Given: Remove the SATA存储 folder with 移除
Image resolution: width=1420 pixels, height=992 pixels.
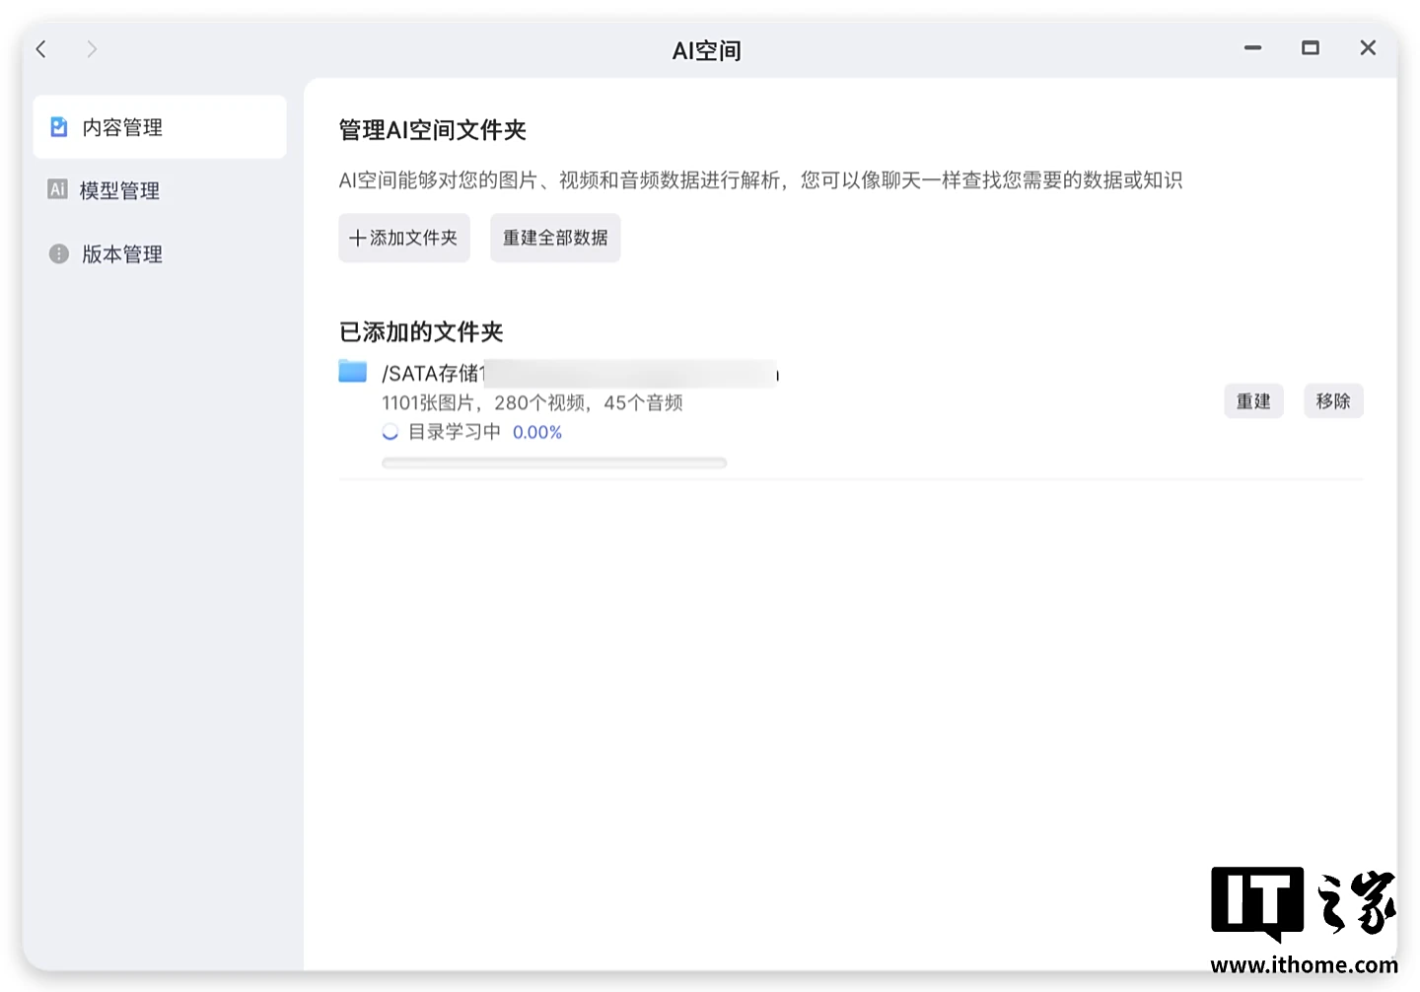Looking at the screenshot, I should [1332, 401].
